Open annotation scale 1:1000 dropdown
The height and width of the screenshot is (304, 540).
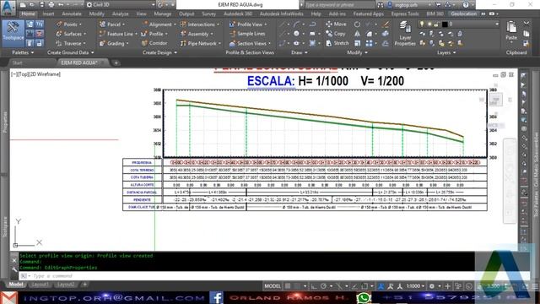click(x=415, y=286)
